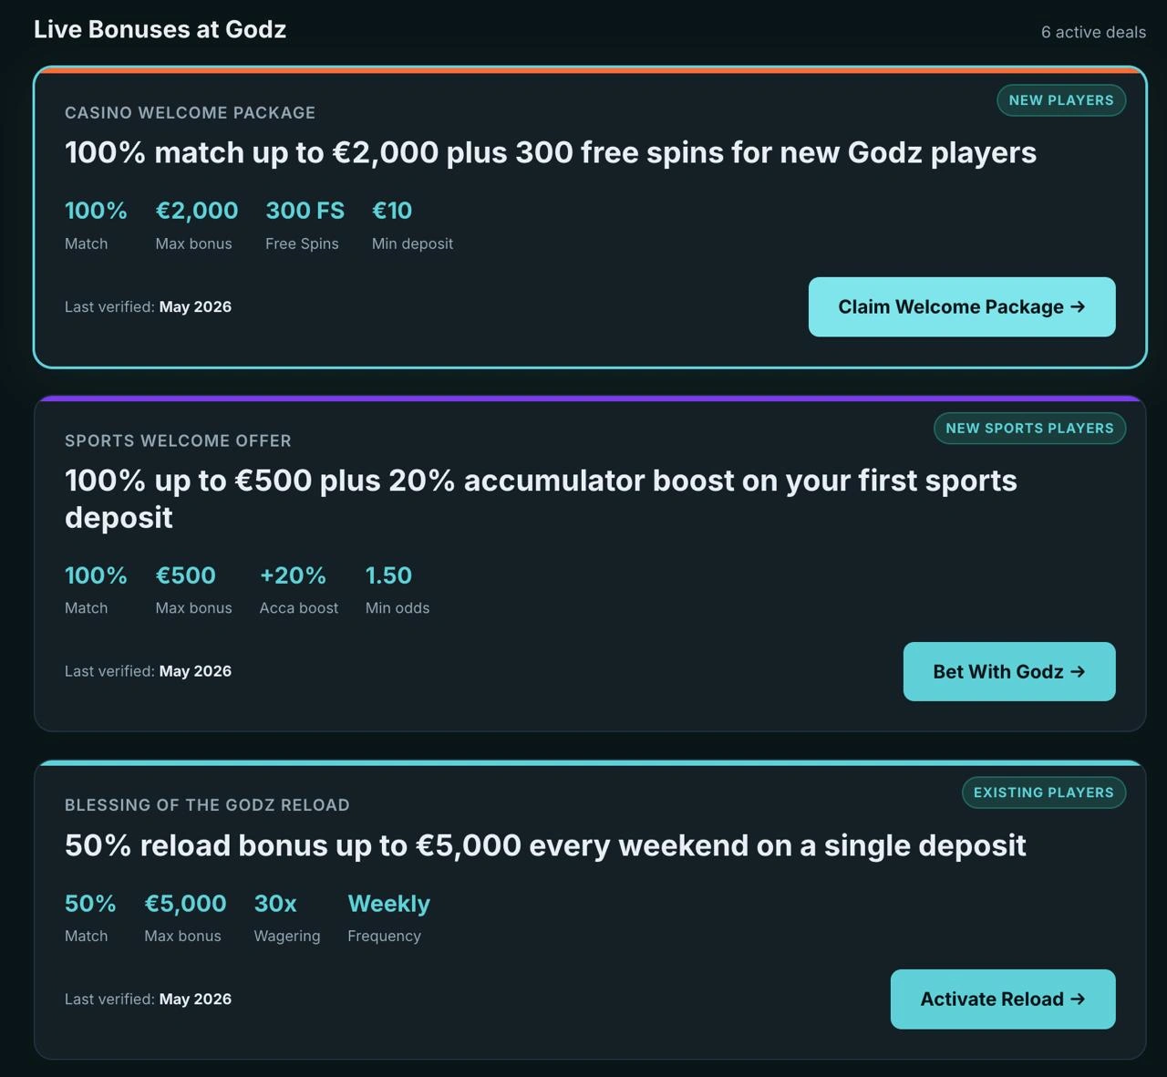Open the sports accumulator boost offer headline
Image resolution: width=1167 pixels, height=1077 pixels.
pos(541,499)
